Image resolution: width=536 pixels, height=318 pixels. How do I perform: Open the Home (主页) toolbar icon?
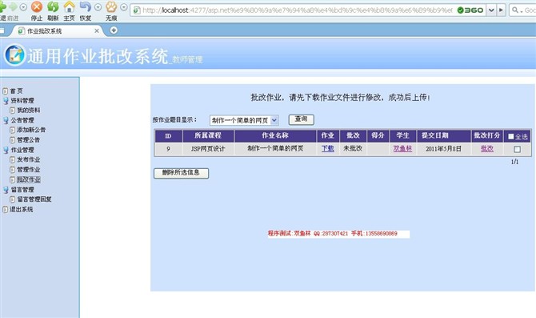tap(69, 7)
